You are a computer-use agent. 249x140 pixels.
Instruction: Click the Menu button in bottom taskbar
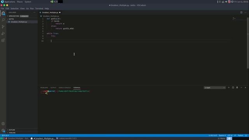click(x=221, y=138)
